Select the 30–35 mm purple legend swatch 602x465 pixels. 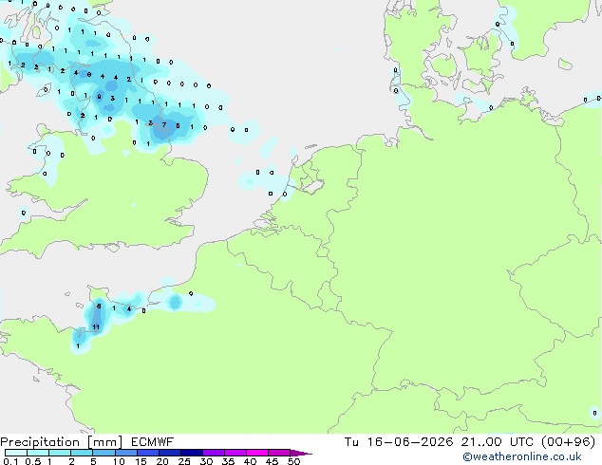(214, 453)
